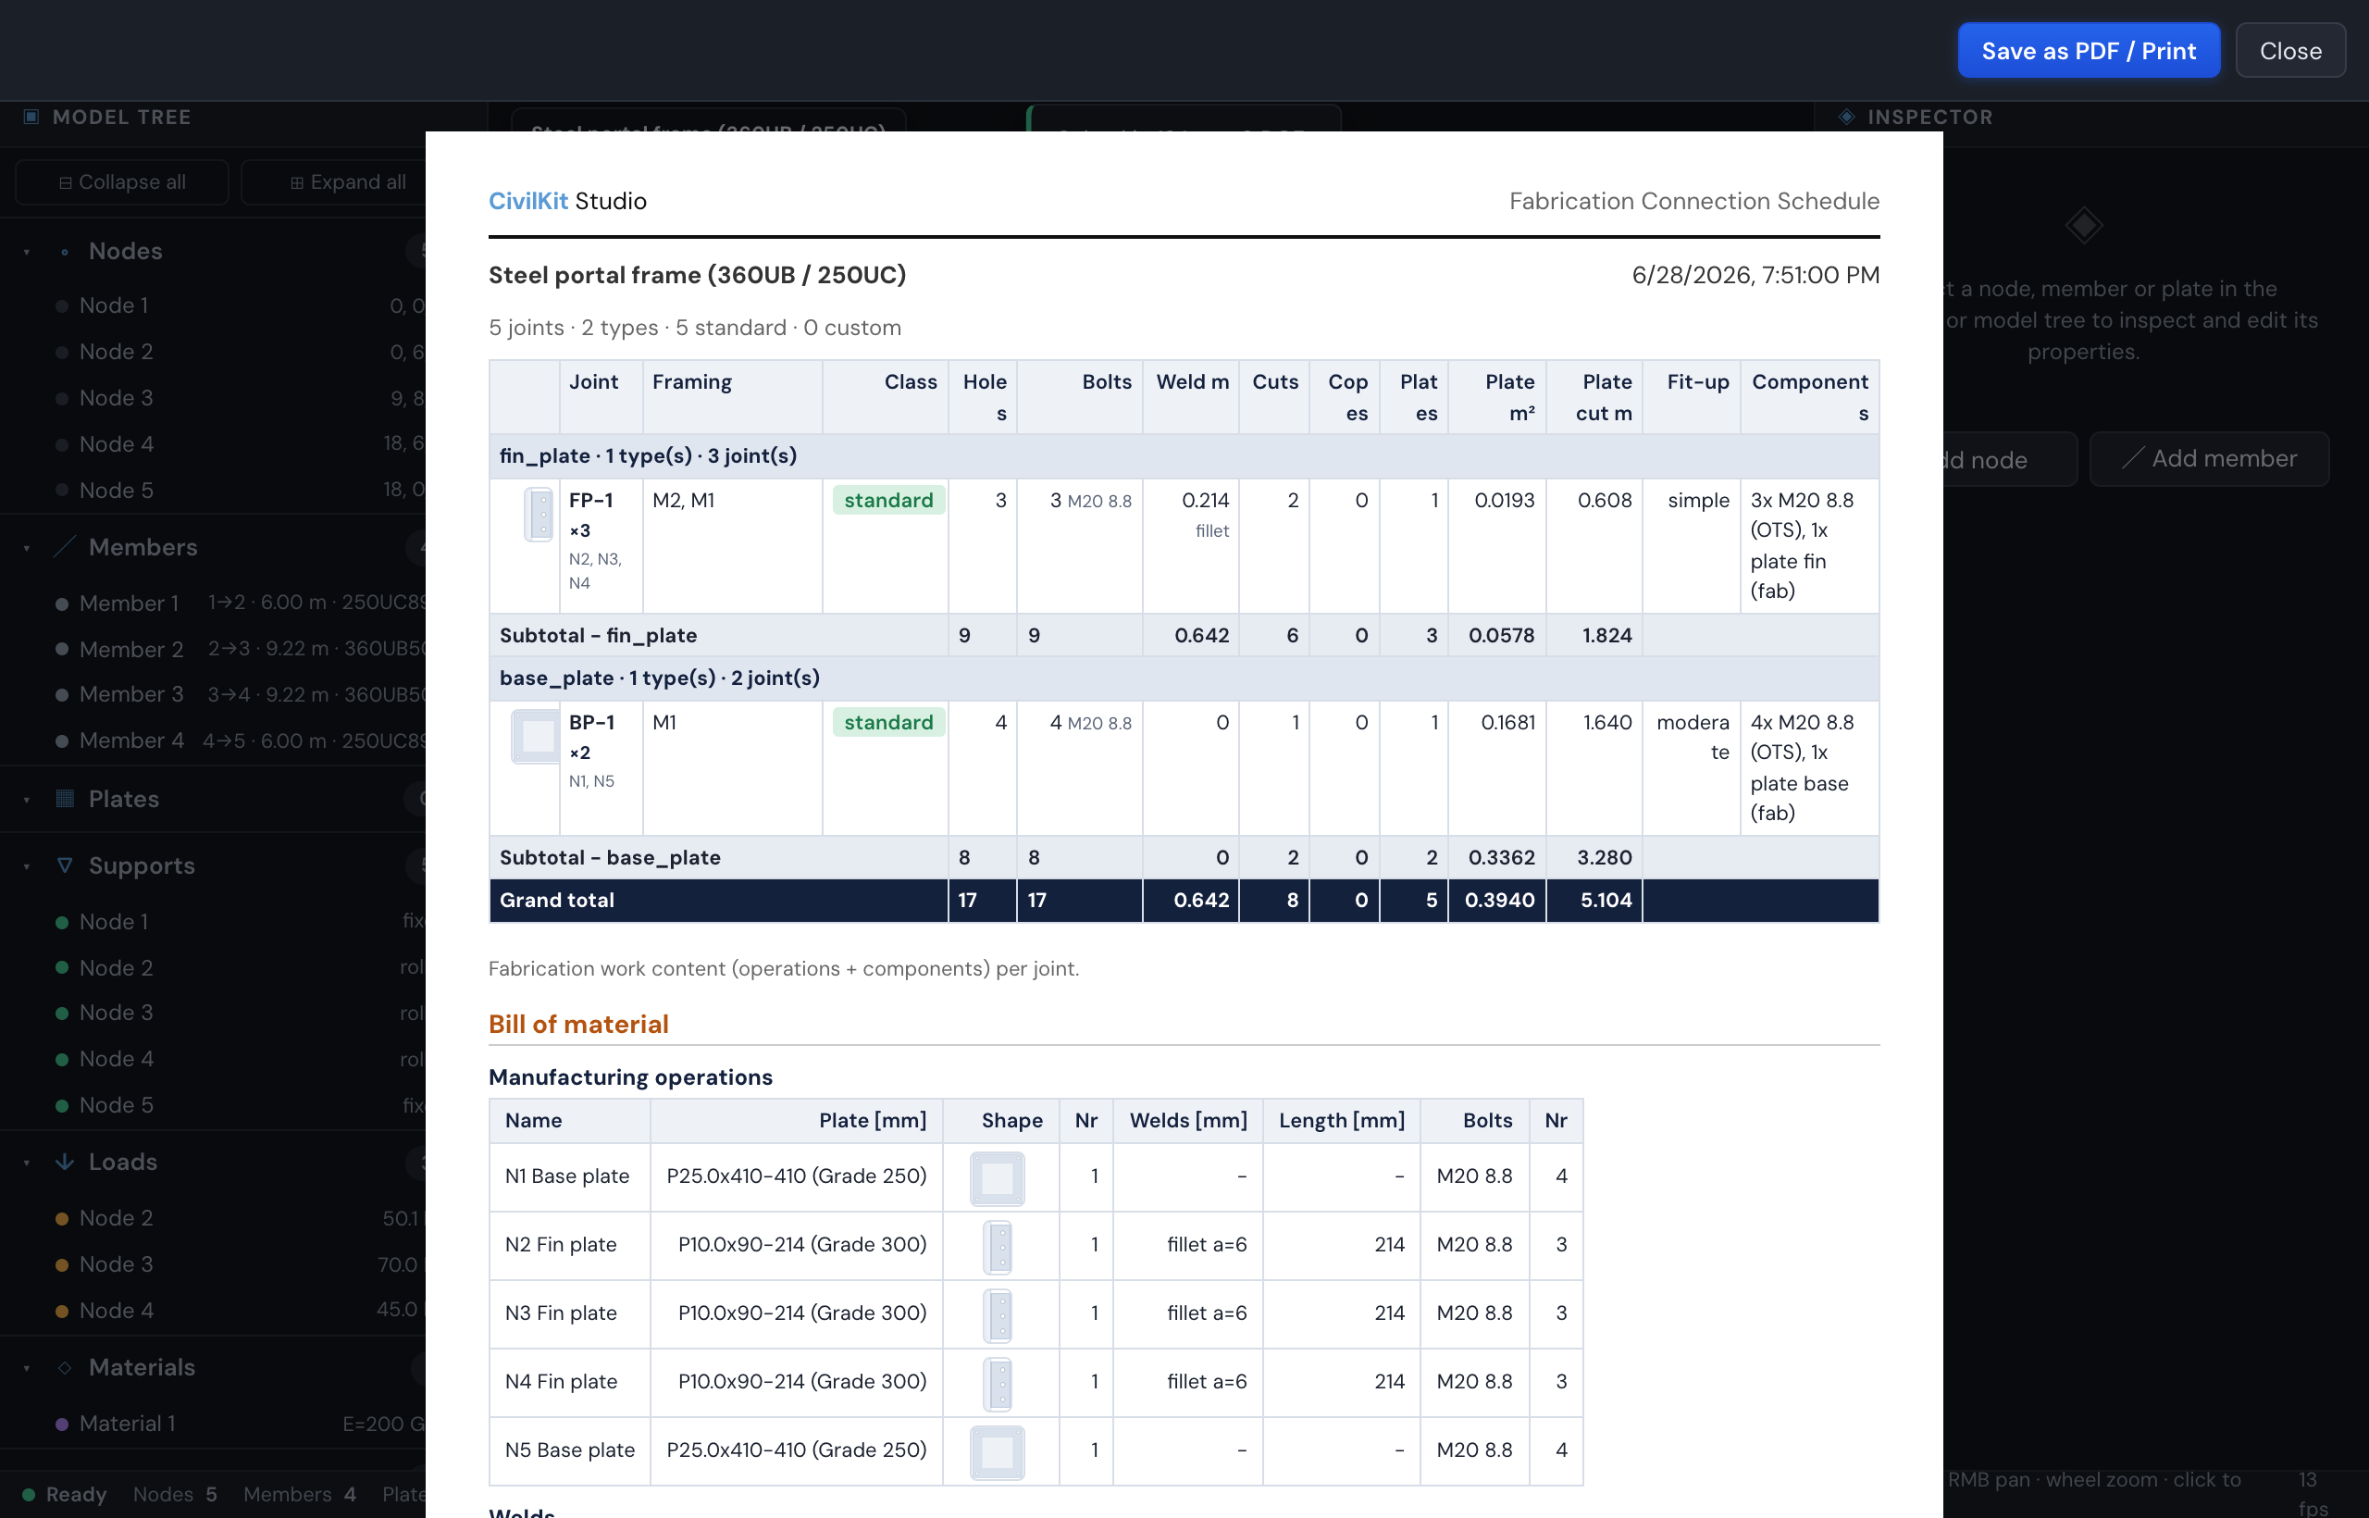Close the fabrication schedule dialog
Screen dimensions: 2369x1518
click(x=2290, y=50)
